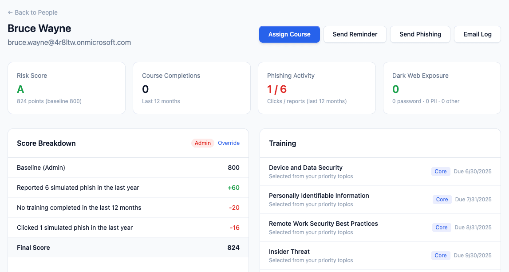The image size is (509, 272).
Task: Click the baseline value 800
Action: (233, 168)
